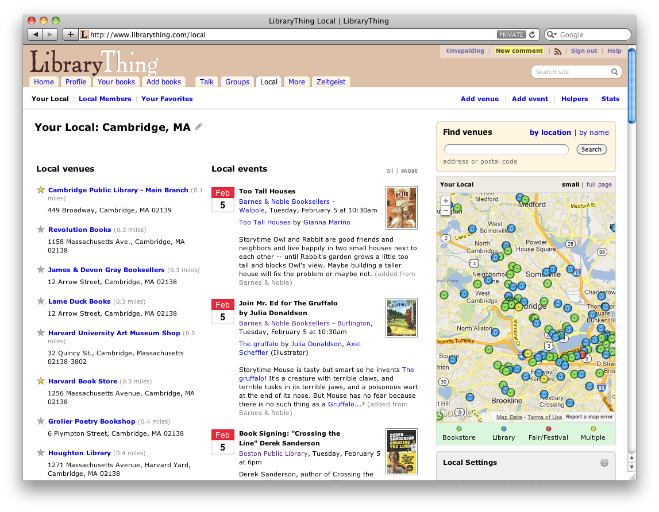
Task: Open the Too Tall Houses book cover
Action: click(x=402, y=207)
